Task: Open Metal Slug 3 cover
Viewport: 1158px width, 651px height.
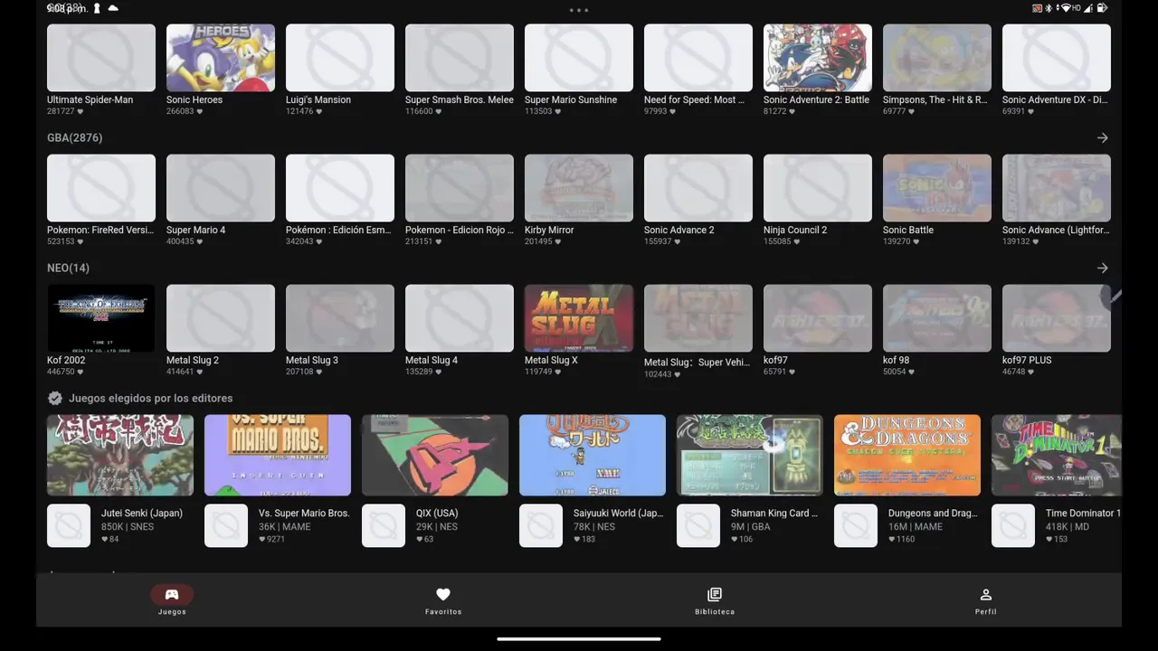Action: coord(340,318)
